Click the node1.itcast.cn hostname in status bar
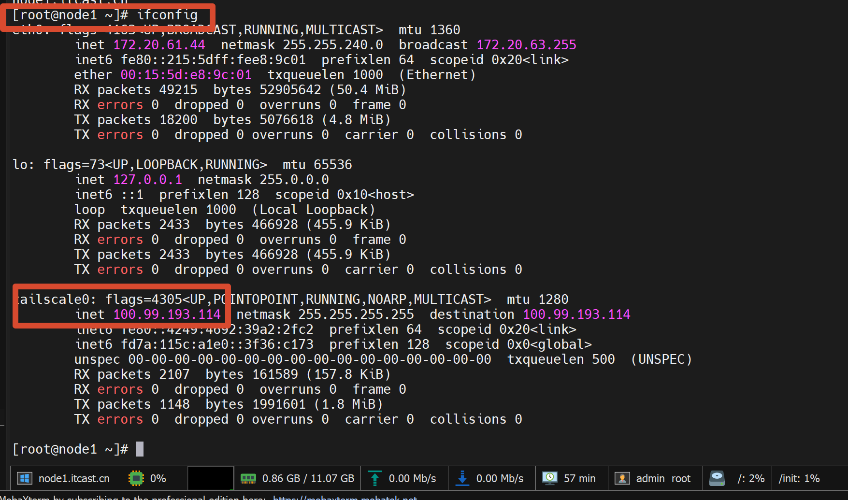The width and height of the screenshot is (848, 500). pyautogui.click(x=74, y=478)
